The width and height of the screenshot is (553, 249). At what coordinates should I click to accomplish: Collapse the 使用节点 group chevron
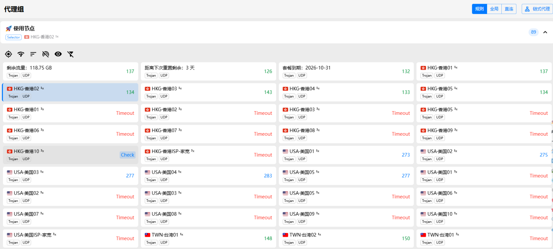tap(545, 32)
